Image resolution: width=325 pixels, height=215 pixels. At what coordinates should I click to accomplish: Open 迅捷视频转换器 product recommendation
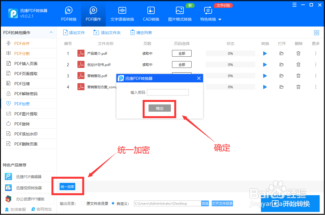click(x=29, y=188)
